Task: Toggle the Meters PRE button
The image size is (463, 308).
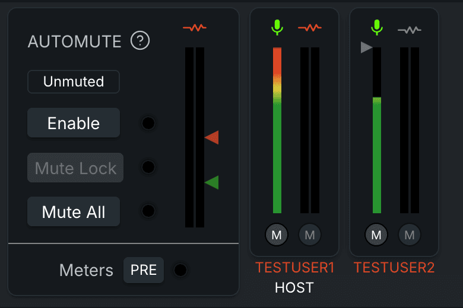Action: coord(144,270)
